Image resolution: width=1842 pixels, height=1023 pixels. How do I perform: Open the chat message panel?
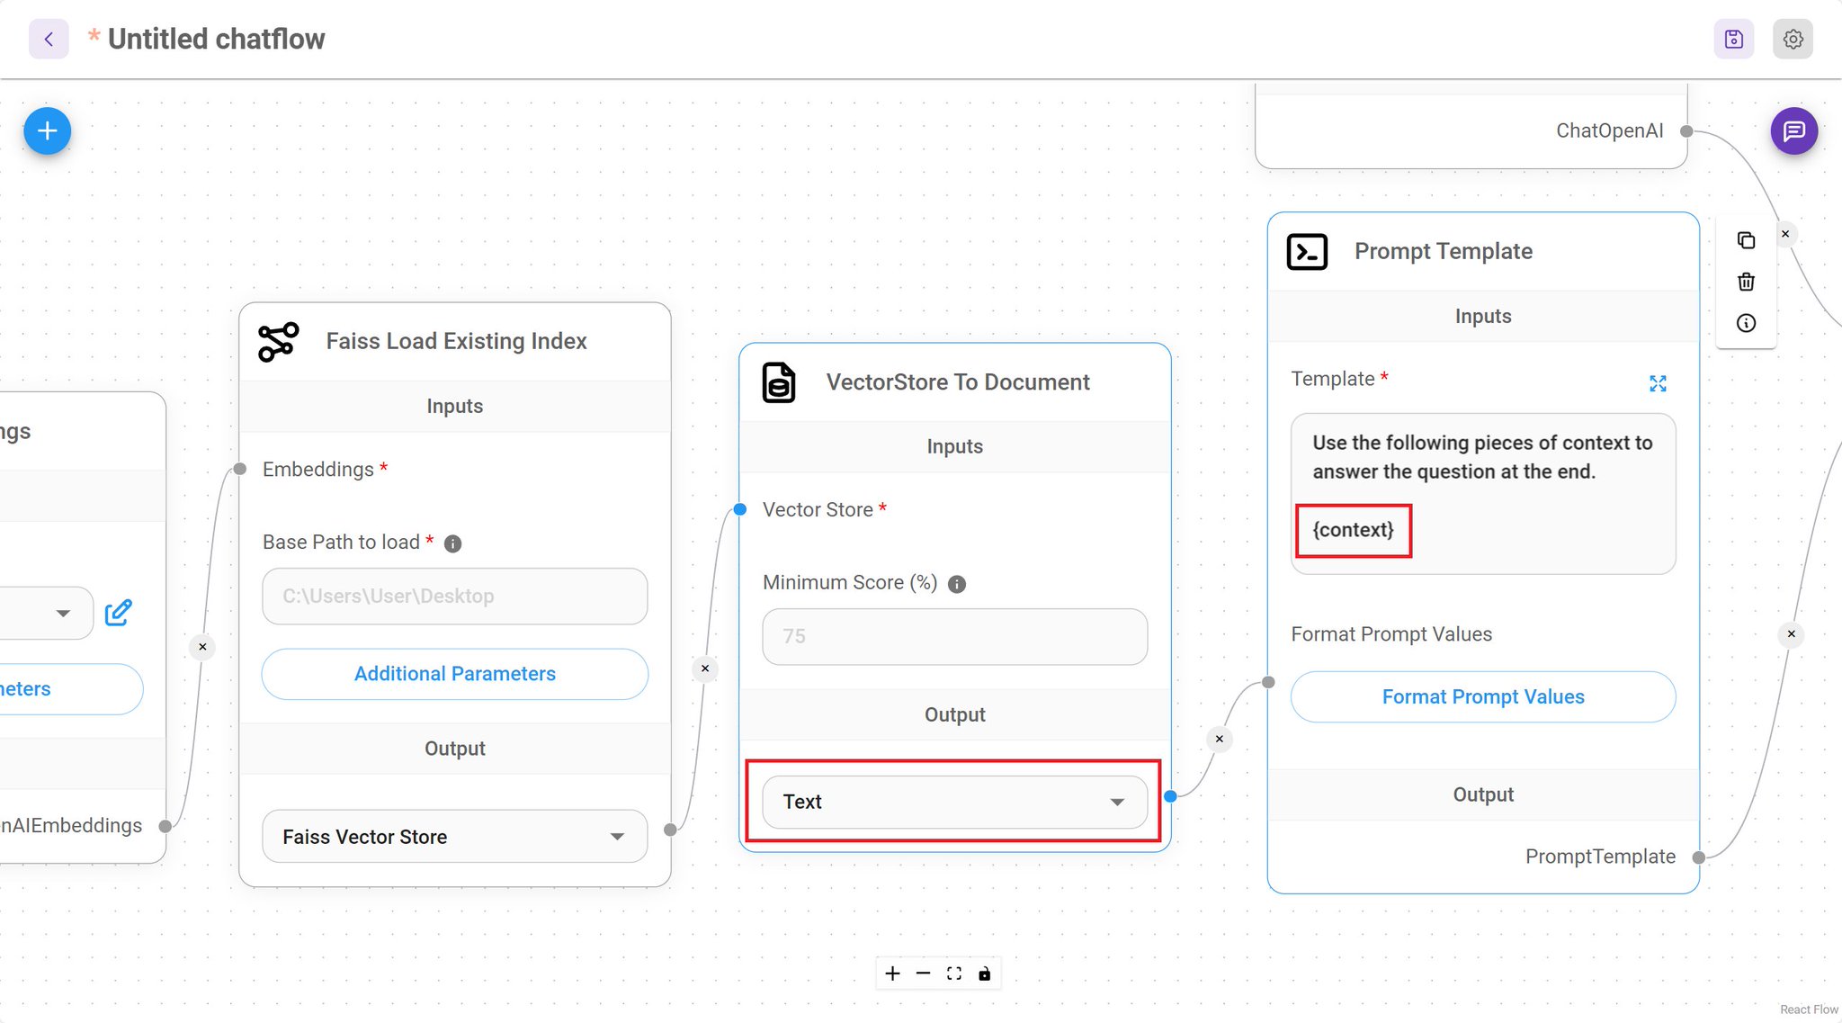click(x=1793, y=130)
